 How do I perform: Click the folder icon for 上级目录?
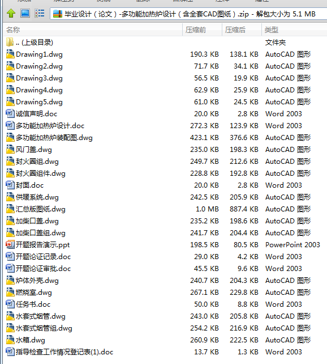[x=10, y=42]
